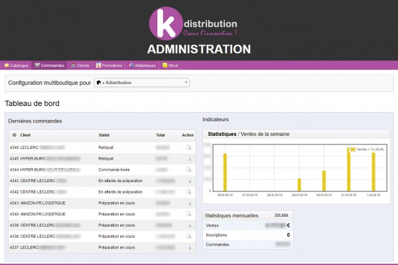
Task: Click order ID 4337
Action: 14,248
